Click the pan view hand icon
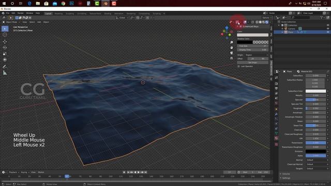The image size is (331, 186). click(x=231, y=48)
